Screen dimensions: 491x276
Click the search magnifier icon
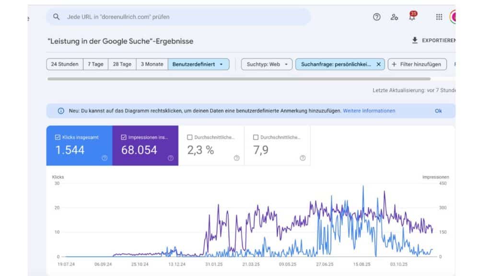pyautogui.click(x=57, y=17)
